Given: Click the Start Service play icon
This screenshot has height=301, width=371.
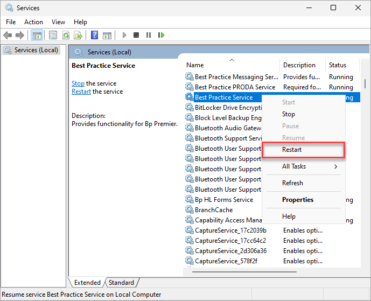Looking at the screenshot, I should pos(124,35).
